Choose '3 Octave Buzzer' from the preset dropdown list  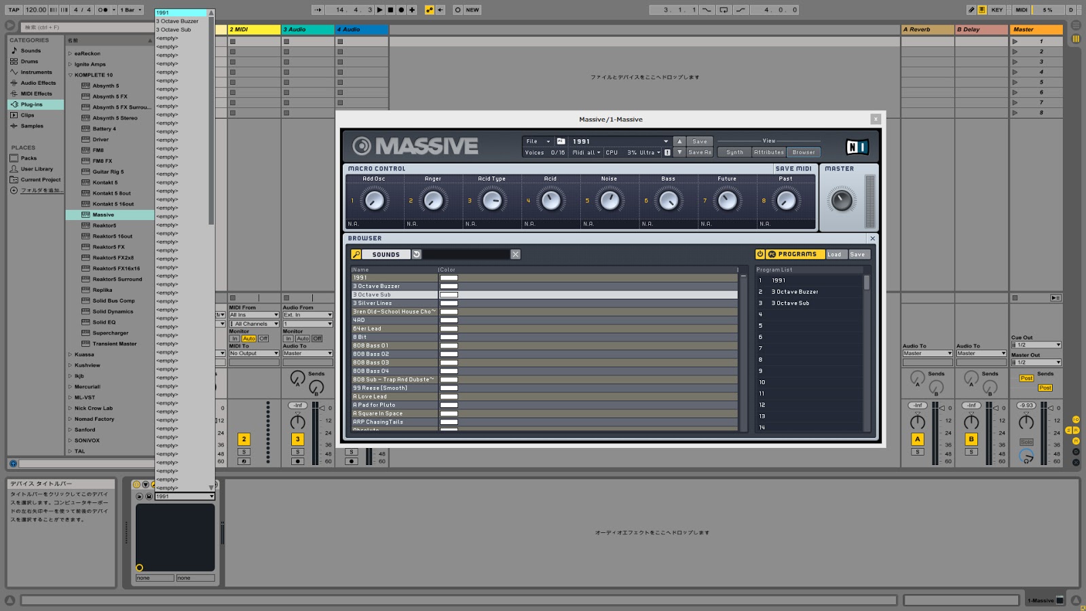coord(181,21)
